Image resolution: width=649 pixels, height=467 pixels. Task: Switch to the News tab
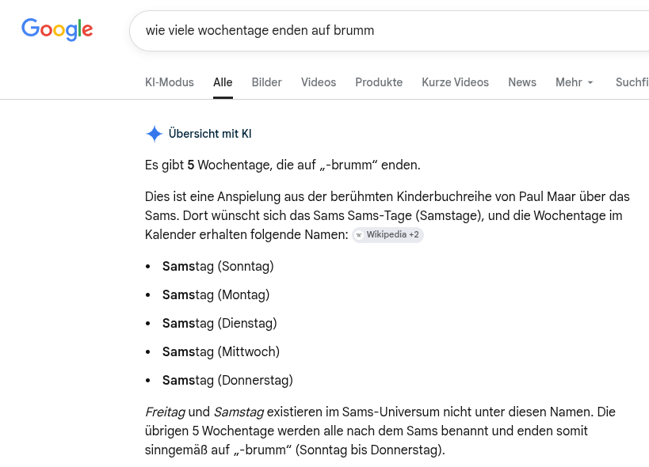pyautogui.click(x=522, y=82)
